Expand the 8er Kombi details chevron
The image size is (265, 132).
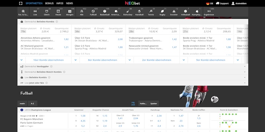tap(76, 60)
